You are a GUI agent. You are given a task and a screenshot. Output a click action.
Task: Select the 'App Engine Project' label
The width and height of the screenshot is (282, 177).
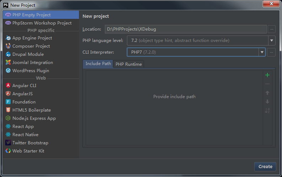pos(32,38)
